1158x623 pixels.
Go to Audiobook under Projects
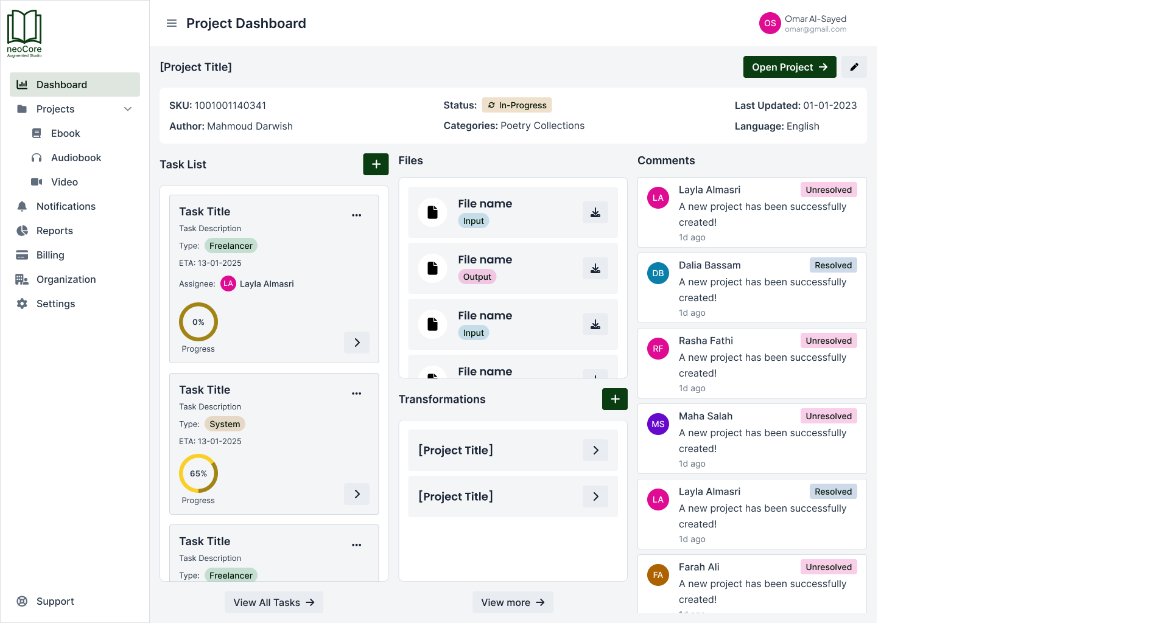click(x=76, y=158)
